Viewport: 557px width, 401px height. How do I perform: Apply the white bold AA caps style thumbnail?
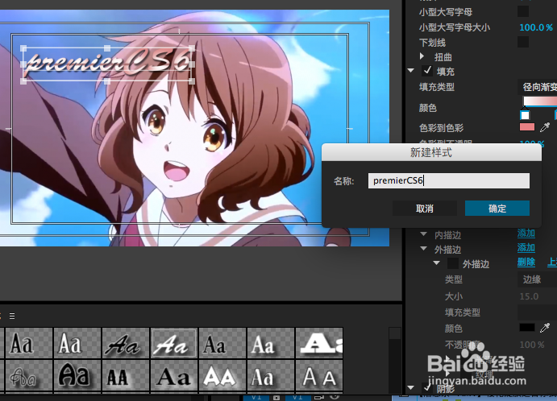[222, 375]
